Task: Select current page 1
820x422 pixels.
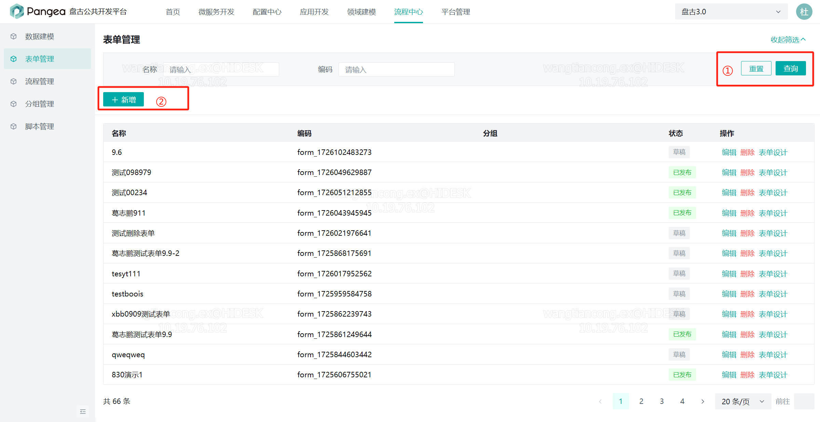Action: [x=621, y=401]
